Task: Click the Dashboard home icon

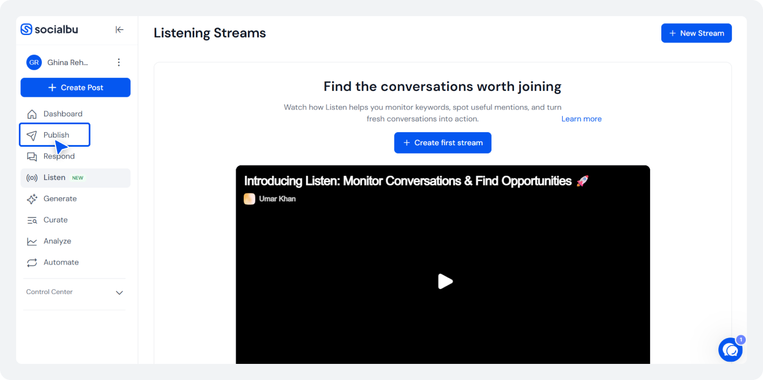Action: click(32, 114)
